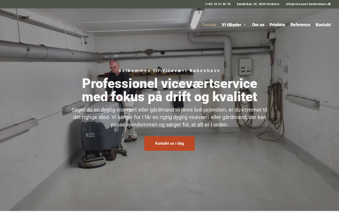Select the Reference navigation item
The height and width of the screenshot is (212, 339).
tap(300, 25)
